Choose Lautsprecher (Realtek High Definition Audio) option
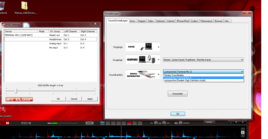Viewport: 268px width, 139px height. [184, 80]
